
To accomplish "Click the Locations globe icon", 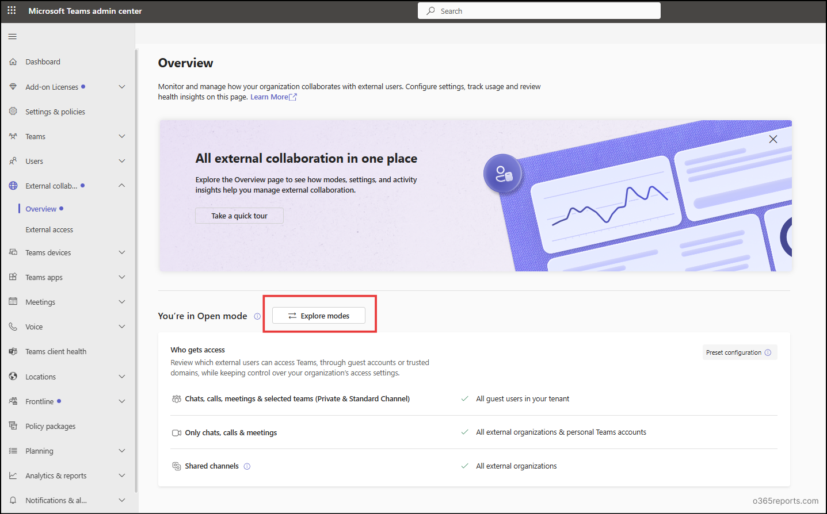I will pyautogui.click(x=13, y=377).
